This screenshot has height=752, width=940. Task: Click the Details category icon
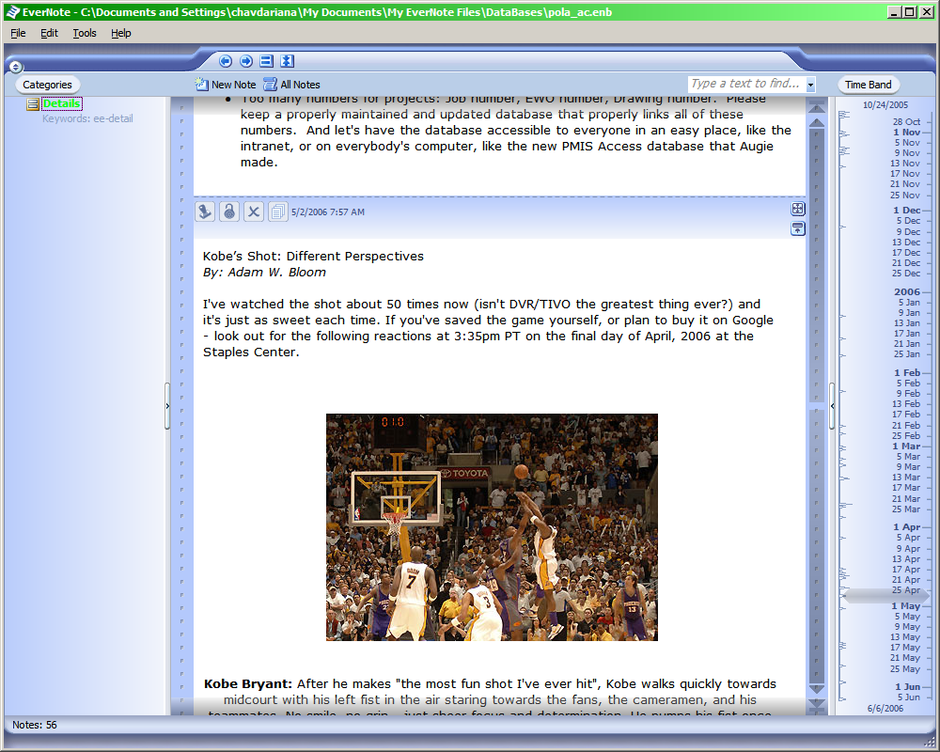[33, 104]
